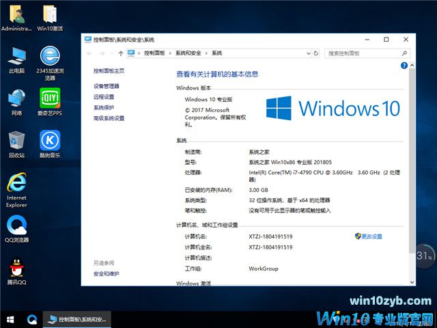Select the model text 系统之家 Win10x86 专业版 201805
Image resolution: width=437 pixels, height=328 pixels.
[x=290, y=162]
